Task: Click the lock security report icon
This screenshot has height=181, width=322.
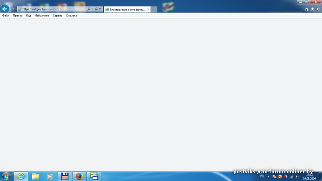Action: 96,9
